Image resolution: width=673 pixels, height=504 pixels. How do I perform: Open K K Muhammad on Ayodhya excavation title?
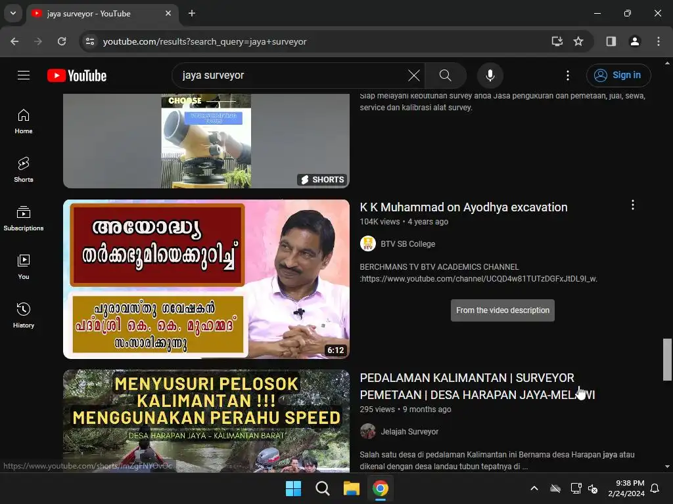point(463,207)
